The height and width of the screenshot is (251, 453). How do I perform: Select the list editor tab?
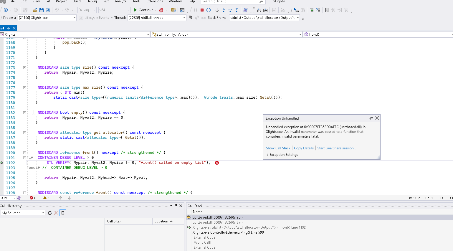click(4, 28)
